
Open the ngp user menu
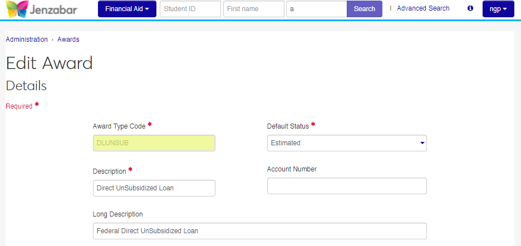click(498, 9)
